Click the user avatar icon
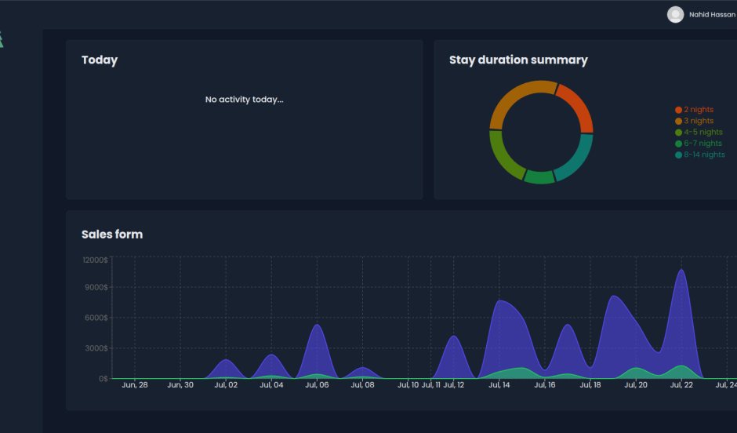 pyautogui.click(x=675, y=14)
